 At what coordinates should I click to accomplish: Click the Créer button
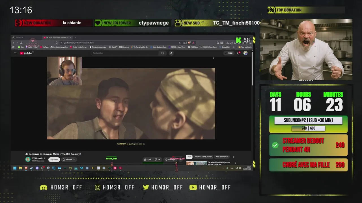click(229, 53)
